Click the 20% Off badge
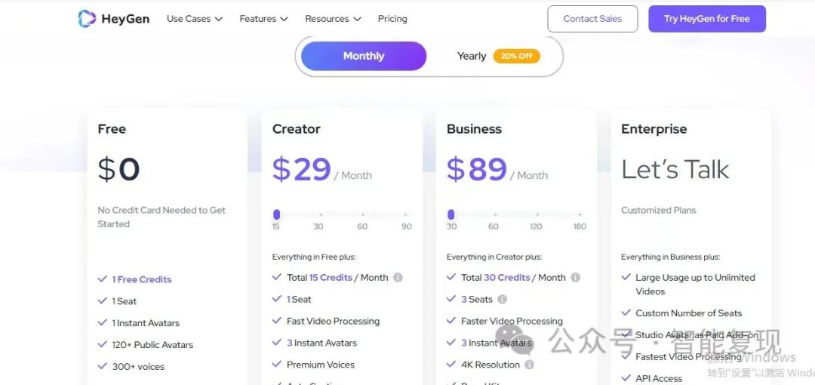 point(517,56)
